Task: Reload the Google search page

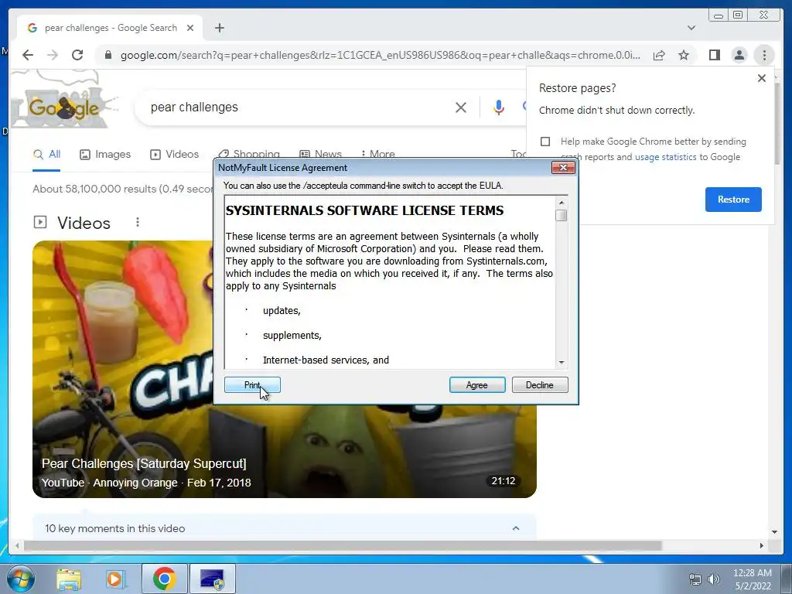Action: pos(77,55)
